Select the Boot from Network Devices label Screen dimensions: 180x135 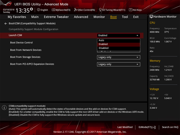(x=26, y=50)
